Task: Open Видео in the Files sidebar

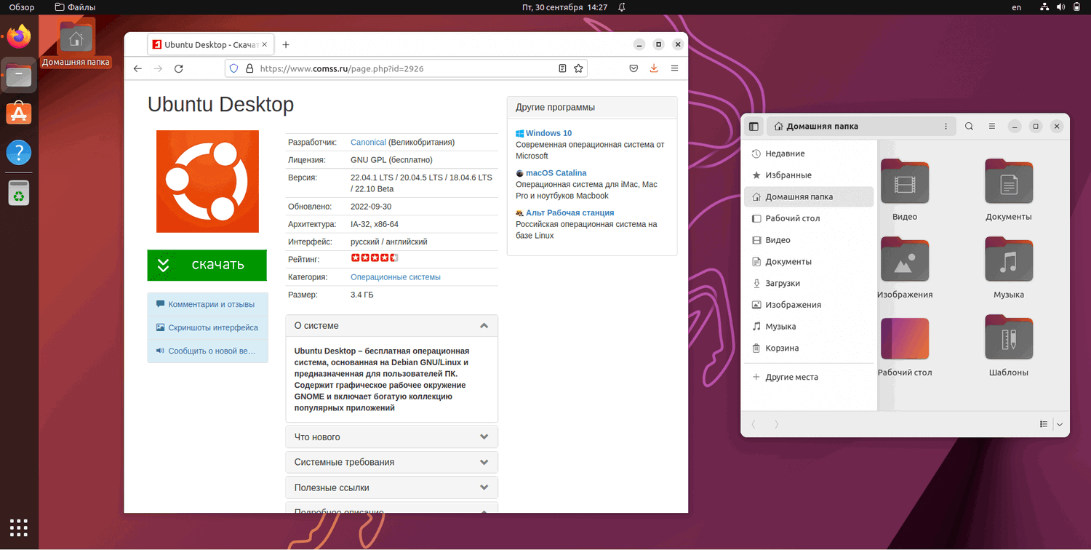Action: (809, 240)
